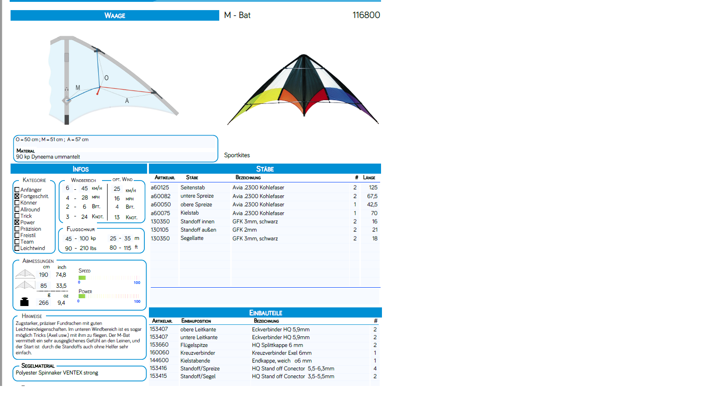Click the Infos section header

80,169
